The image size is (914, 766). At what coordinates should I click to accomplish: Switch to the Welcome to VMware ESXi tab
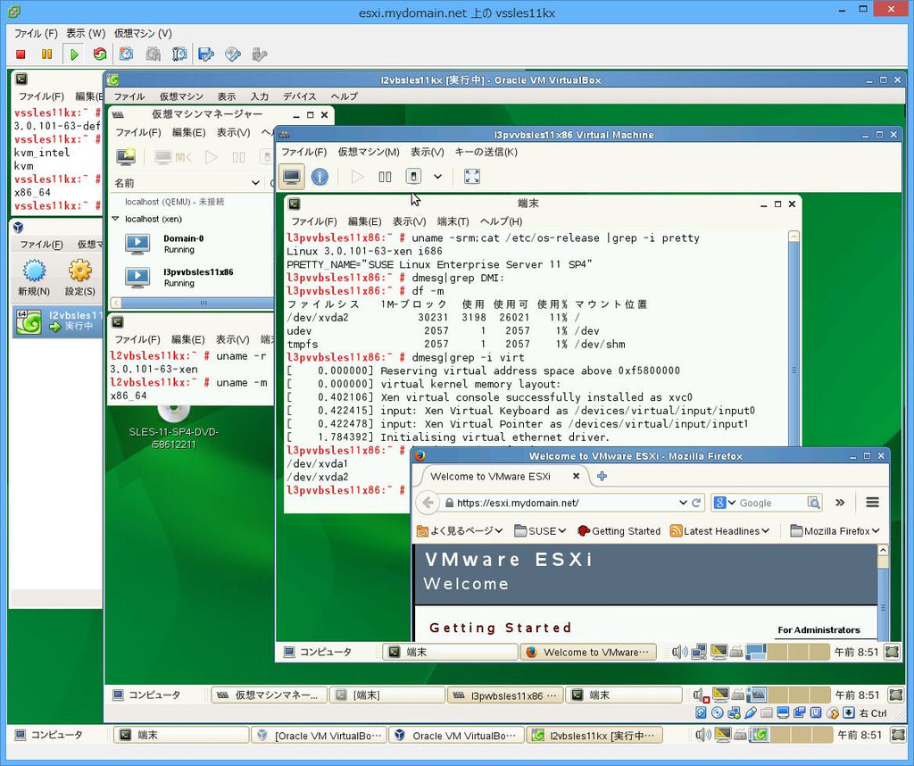coord(503,476)
